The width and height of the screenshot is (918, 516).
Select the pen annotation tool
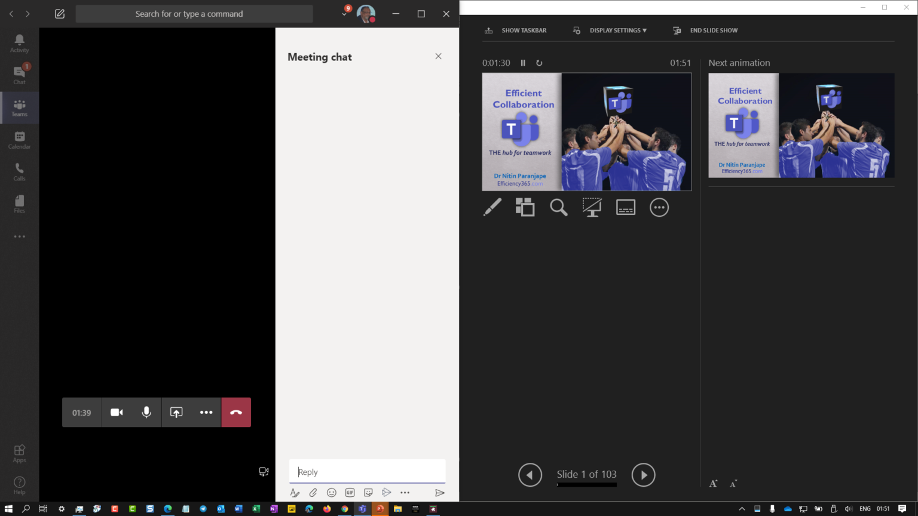pos(492,207)
